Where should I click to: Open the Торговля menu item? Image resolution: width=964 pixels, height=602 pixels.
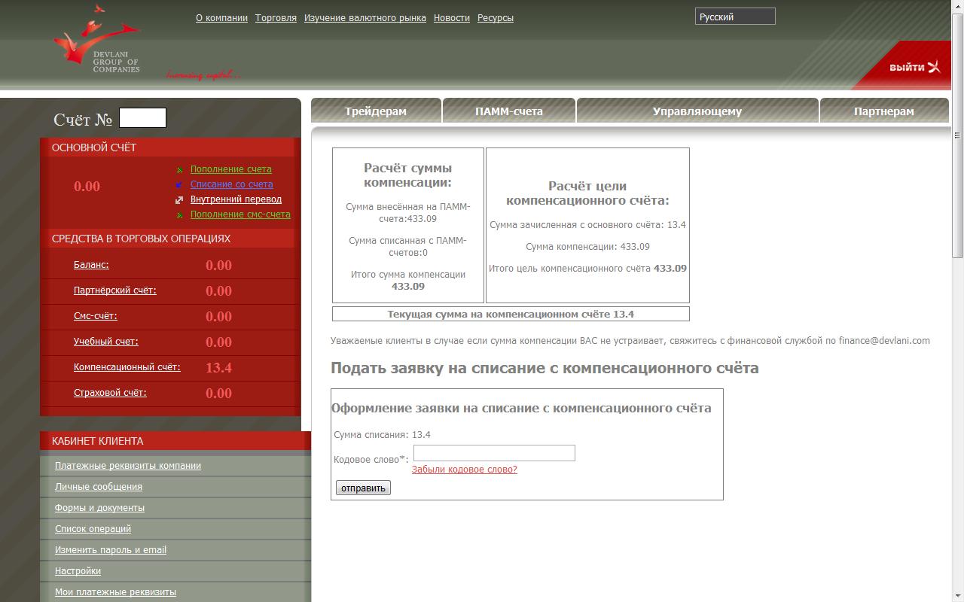pos(276,18)
